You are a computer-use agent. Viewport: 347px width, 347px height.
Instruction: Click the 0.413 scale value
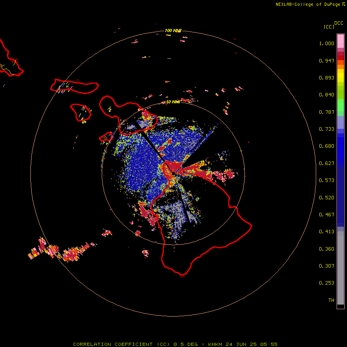(327, 232)
